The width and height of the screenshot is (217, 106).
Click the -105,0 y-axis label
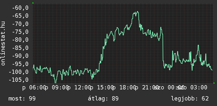coord(19,80)
